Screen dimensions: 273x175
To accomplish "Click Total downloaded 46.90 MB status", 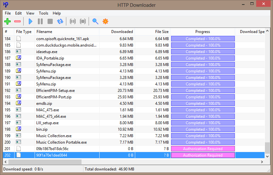I will point(109,169).
